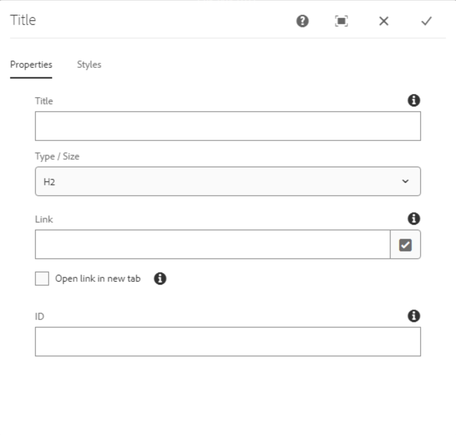View the info tooltip next to ID

click(x=414, y=316)
